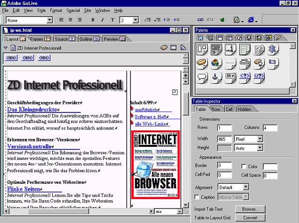
Task: Click the bulleted list toolbar icon
Action: [157, 20]
